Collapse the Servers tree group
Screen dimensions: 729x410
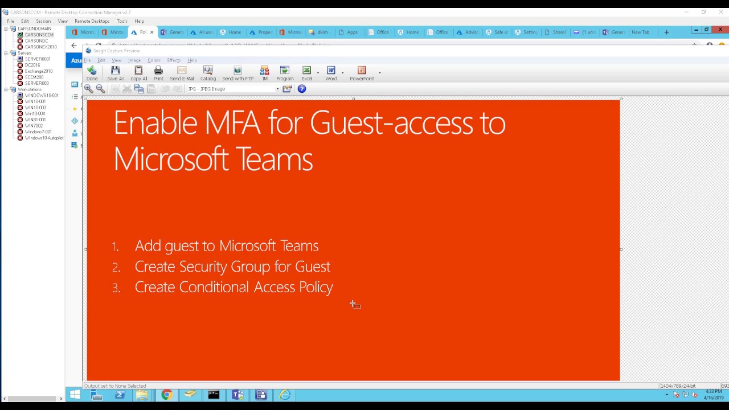click(x=6, y=53)
